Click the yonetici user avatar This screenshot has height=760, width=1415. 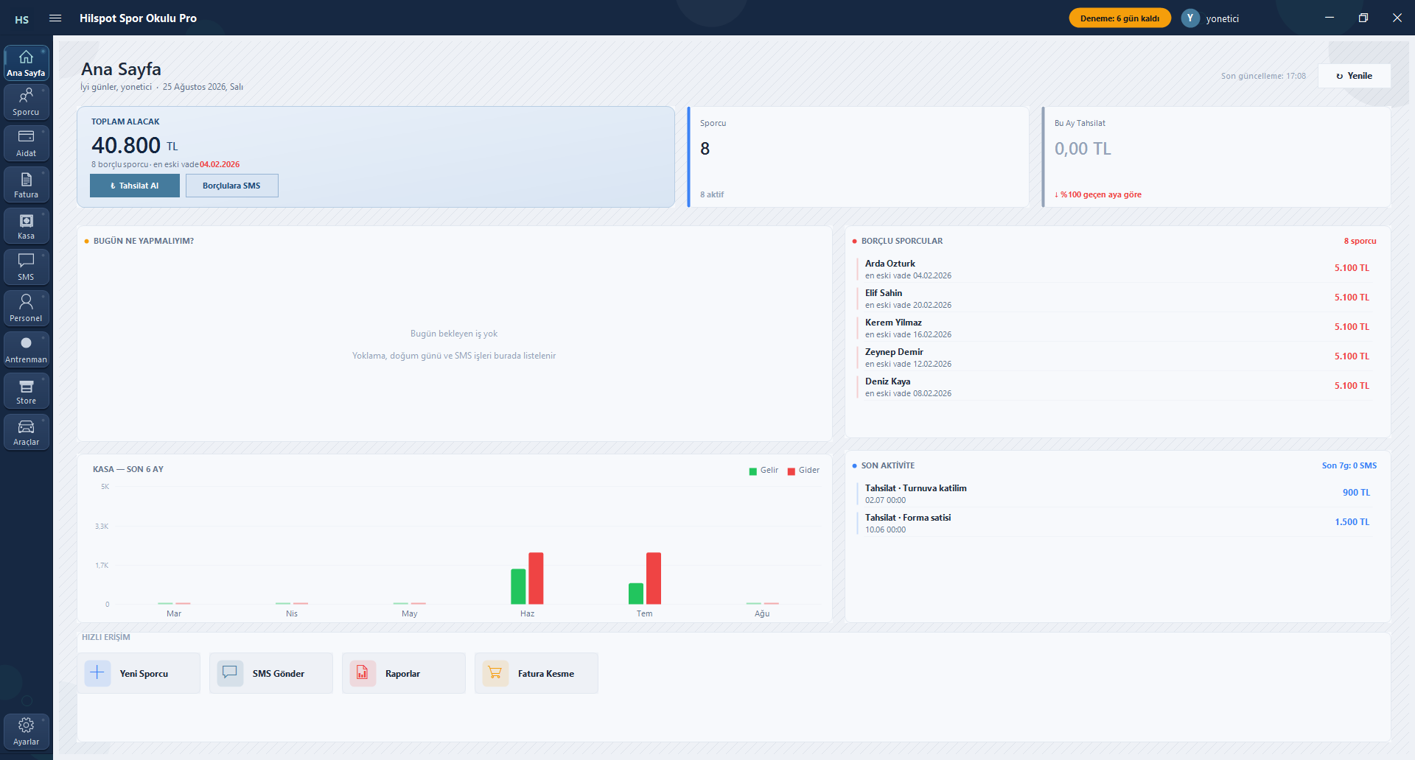pyautogui.click(x=1190, y=18)
